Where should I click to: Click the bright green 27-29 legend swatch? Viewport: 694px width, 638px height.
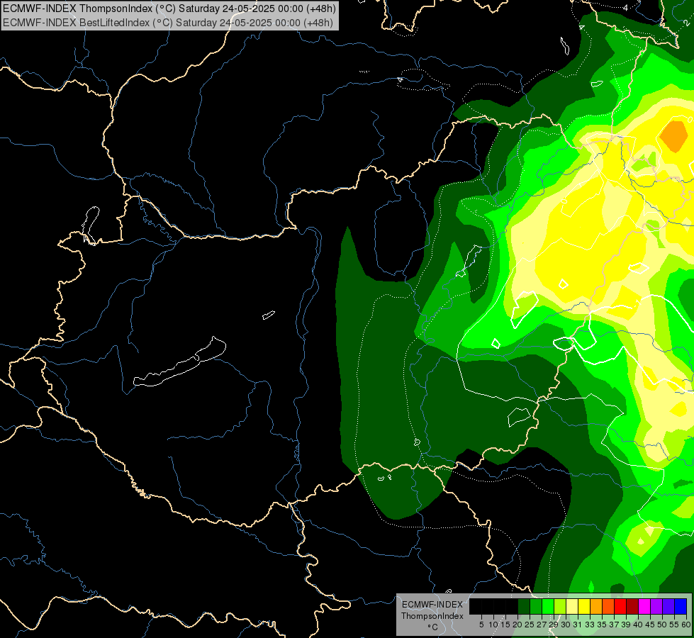(x=548, y=606)
